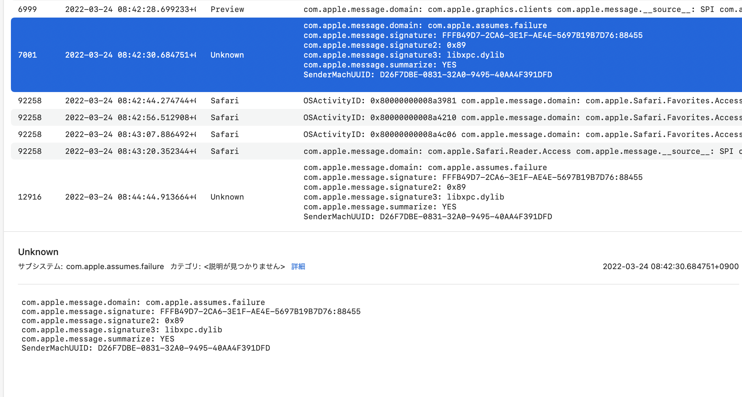Click the サブシステム com.apple.assumes.failure label
Screen dimensions: 742x397
91,267
